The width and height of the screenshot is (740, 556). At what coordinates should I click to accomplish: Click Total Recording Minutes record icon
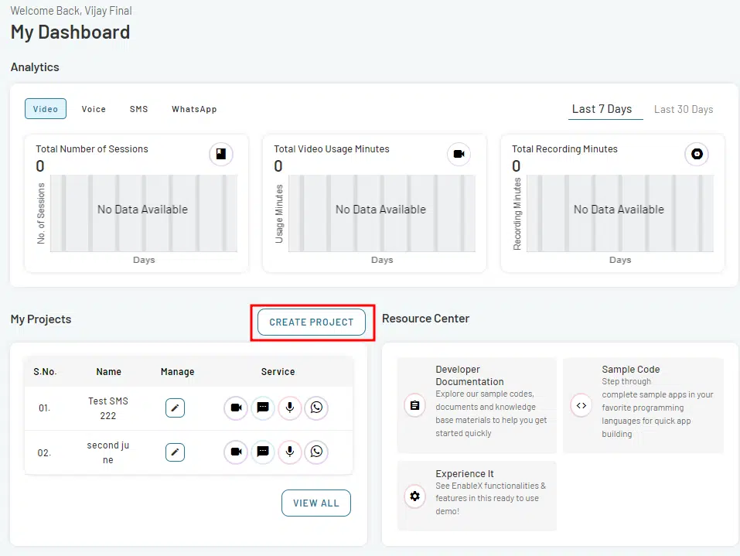click(x=697, y=155)
